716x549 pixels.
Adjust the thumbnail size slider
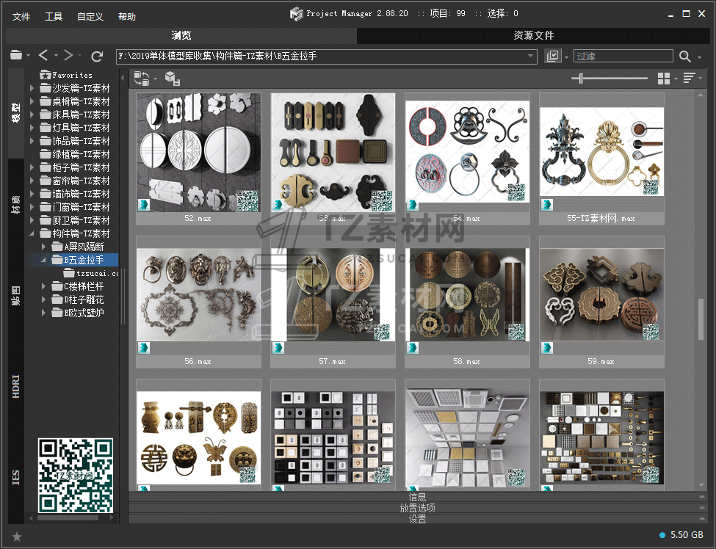coord(582,78)
